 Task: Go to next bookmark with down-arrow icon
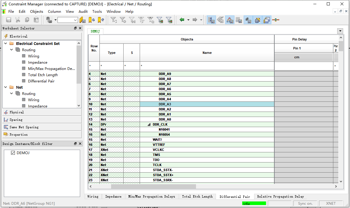coord(92,20)
